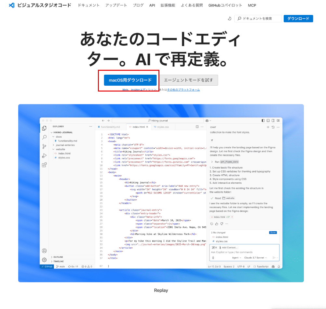The height and width of the screenshot is (309, 326).
Task: Open the その他のプラットフォーム link
Action: pyautogui.click(x=183, y=90)
